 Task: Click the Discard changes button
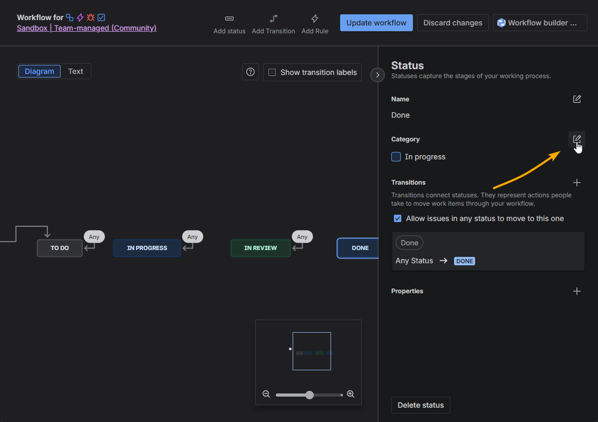click(x=453, y=23)
